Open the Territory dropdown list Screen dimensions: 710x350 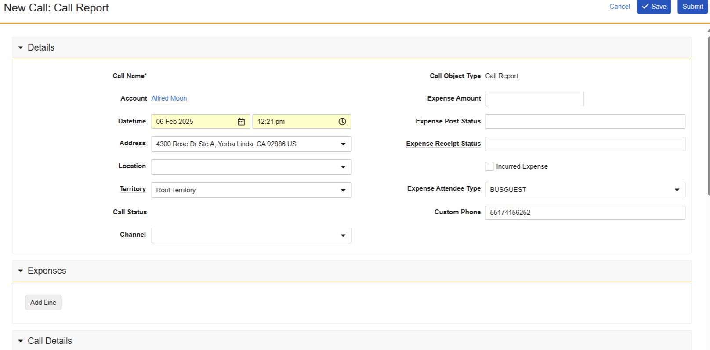point(343,190)
